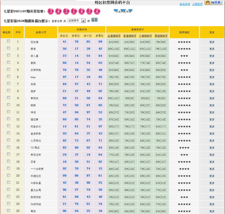Check the box for row 12
This screenshot has width=225, height=214.
coord(9,119)
